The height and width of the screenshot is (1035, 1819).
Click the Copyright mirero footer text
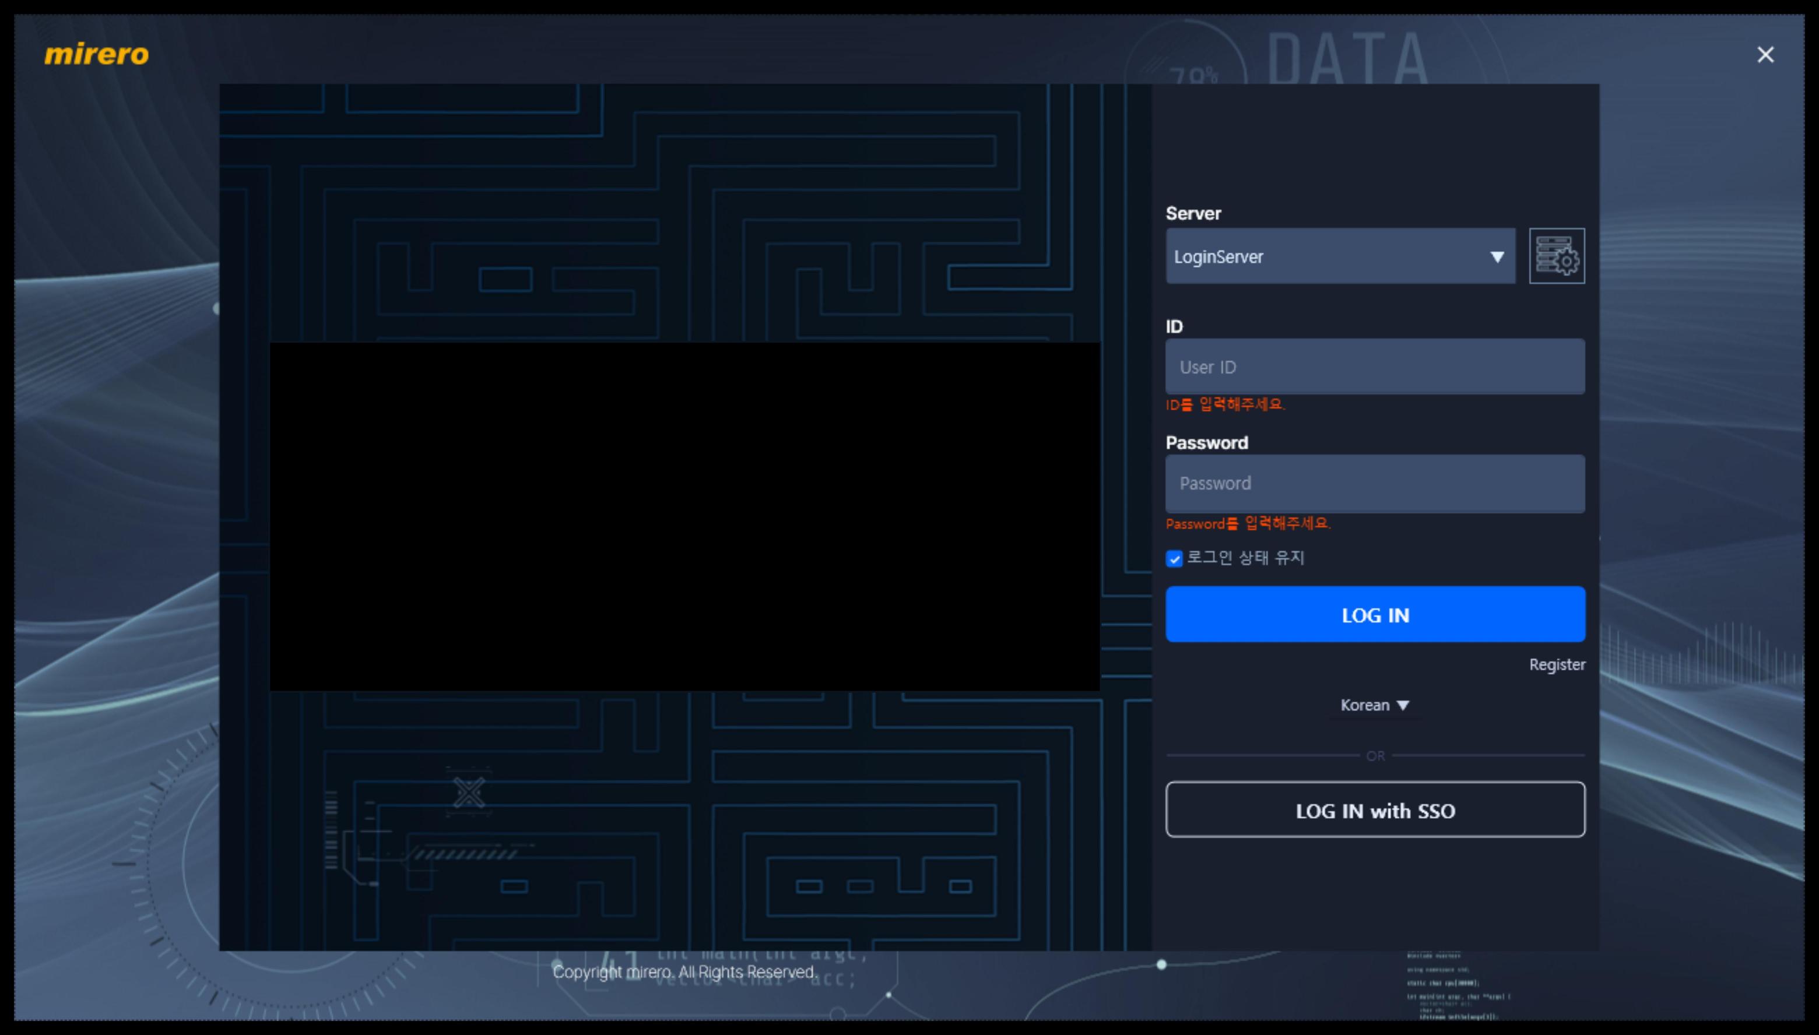coord(684,971)
